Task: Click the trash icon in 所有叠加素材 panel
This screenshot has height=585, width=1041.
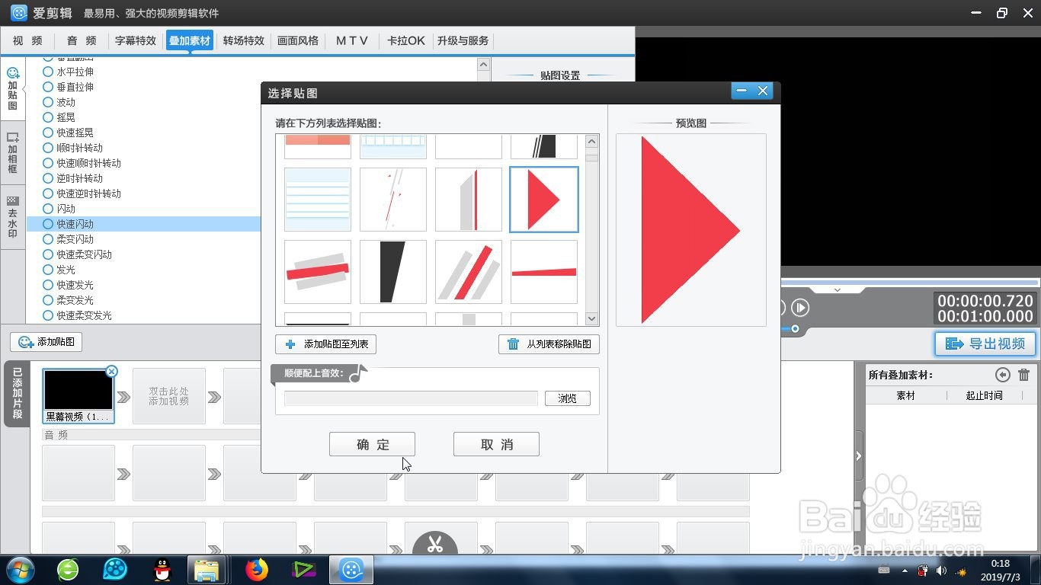Action: pyautogui.click(x=1025, y=374)
